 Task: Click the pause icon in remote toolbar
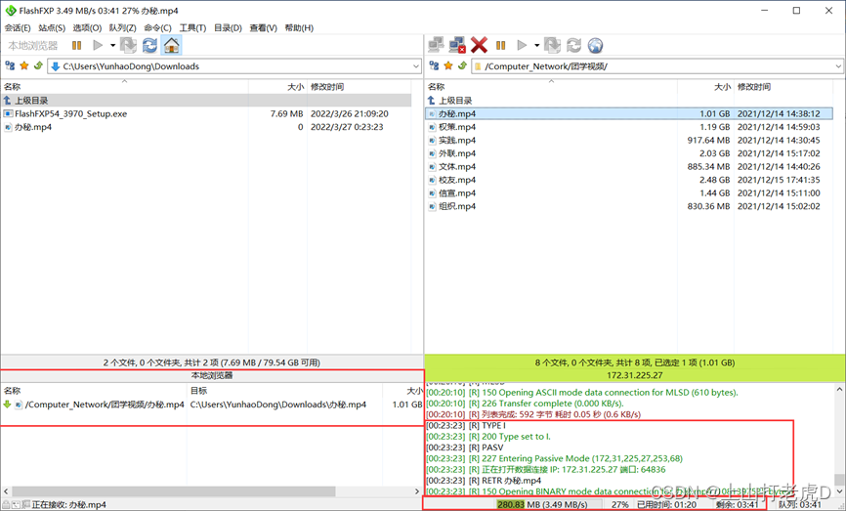tap(500, 45)
